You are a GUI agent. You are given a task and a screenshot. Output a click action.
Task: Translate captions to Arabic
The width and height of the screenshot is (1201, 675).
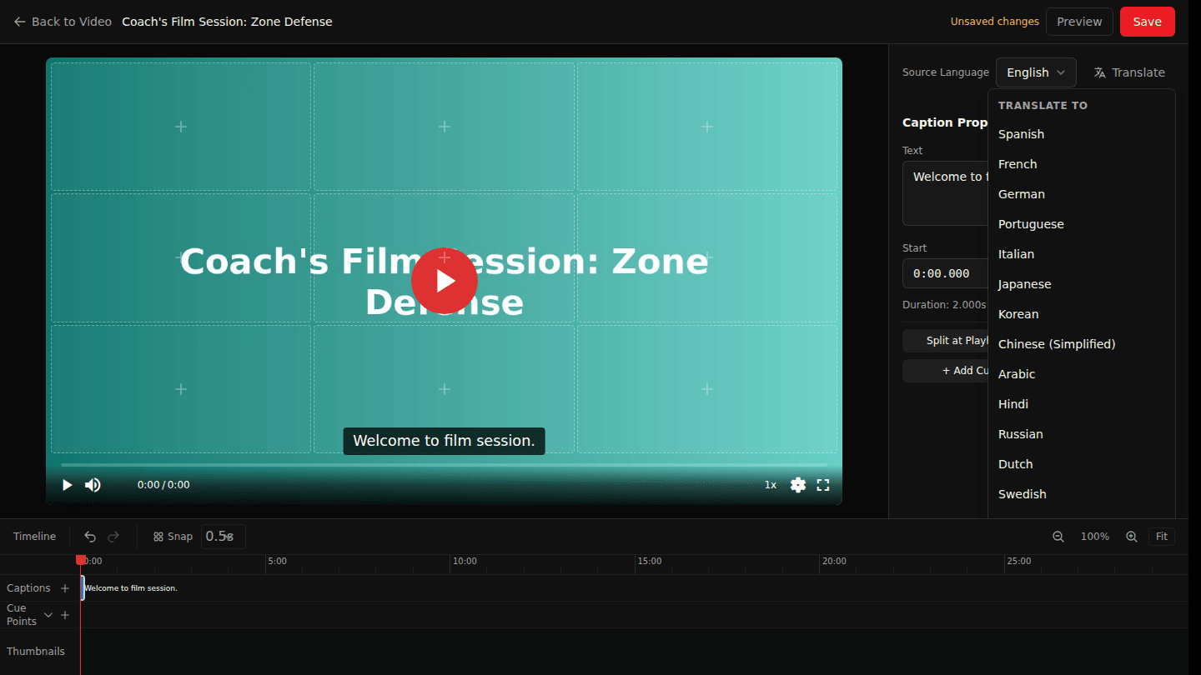[x=1082, y=374]
